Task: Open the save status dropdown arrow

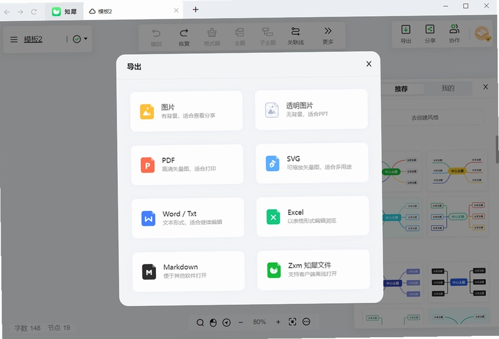Action: pos(85,39)
